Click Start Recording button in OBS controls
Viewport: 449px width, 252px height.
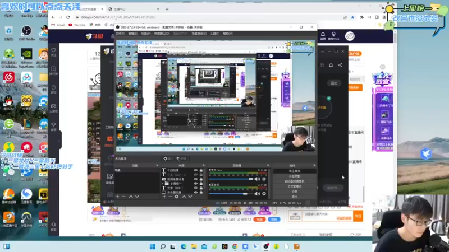(294, 176)
